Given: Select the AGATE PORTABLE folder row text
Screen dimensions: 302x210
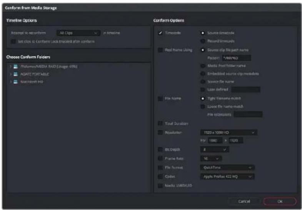Looking at the screenshot, I should tap(35, 74).
